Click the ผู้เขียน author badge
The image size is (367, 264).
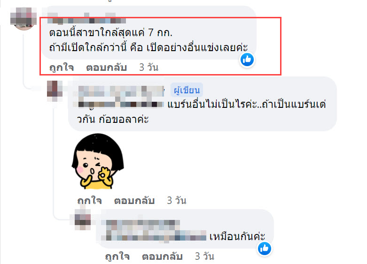(x=187, y=90)
